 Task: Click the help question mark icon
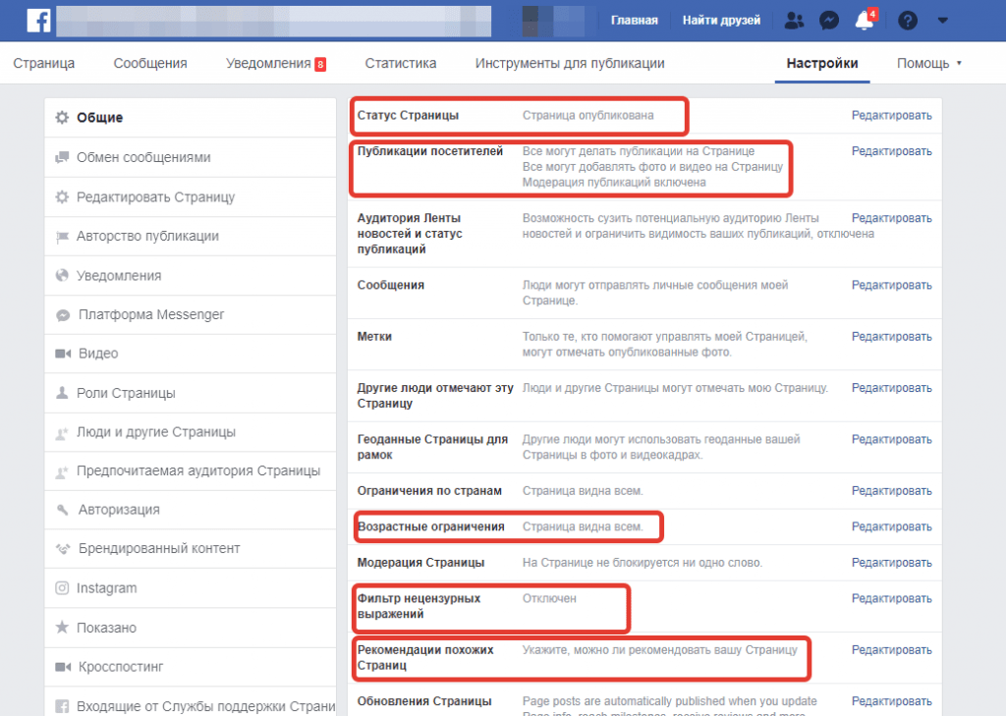click(x=908, y=21)
